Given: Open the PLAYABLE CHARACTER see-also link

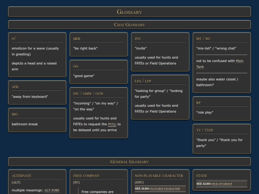Looking at the screenshot, I should pyautogui.click(x=165, y=189).
